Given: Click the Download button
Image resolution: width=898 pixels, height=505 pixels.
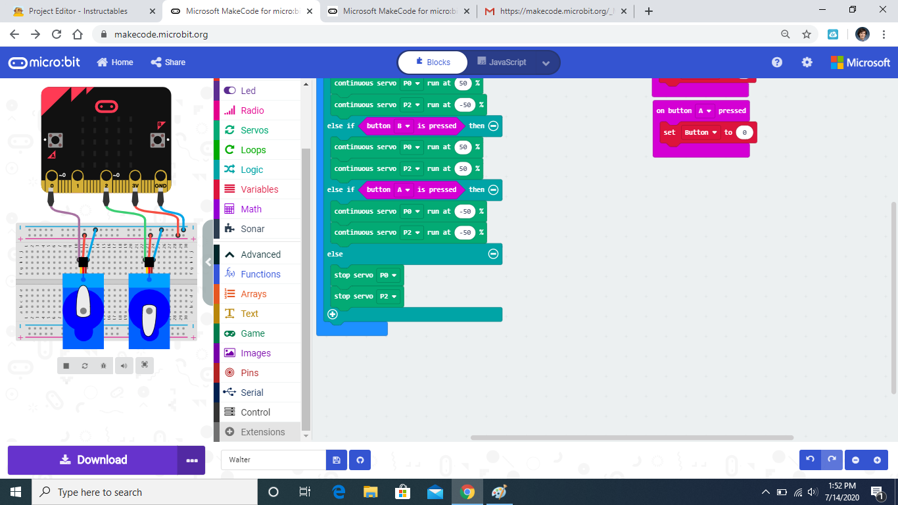Looking at the screenshot, I should click(92, 460).
